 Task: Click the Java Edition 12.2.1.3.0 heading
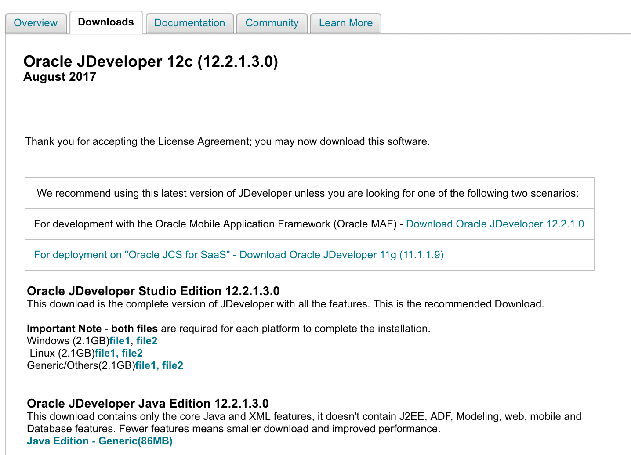point(148,404)
